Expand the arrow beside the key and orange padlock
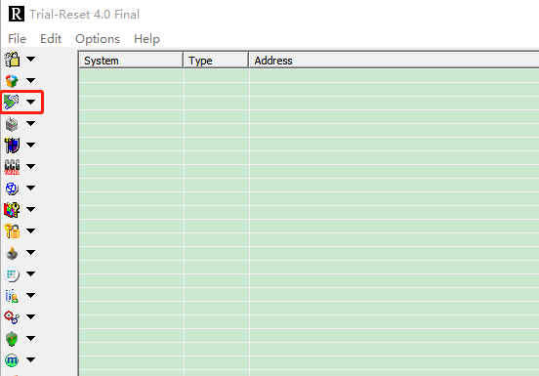 tap(31, 230)
